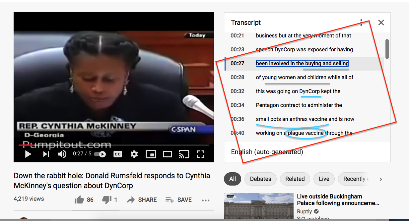
Task: Jump to transcript line at 00:28
Action: point(304,78)
